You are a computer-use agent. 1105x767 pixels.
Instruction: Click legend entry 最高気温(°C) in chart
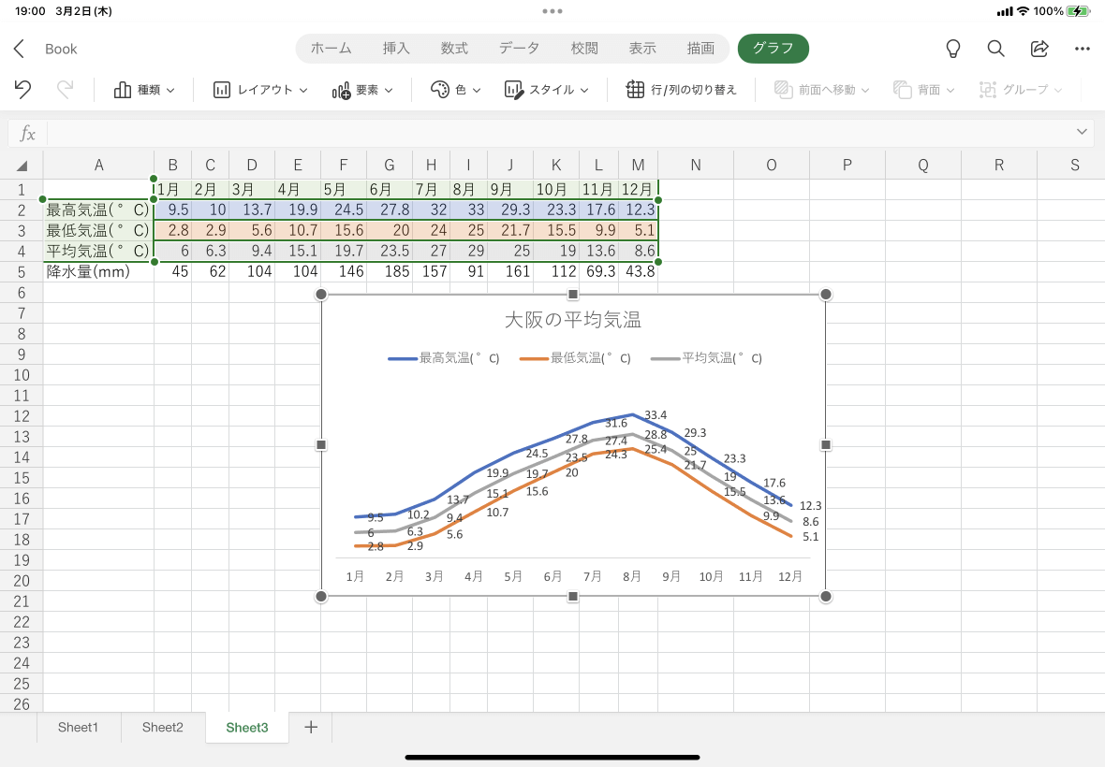[444, 358]
